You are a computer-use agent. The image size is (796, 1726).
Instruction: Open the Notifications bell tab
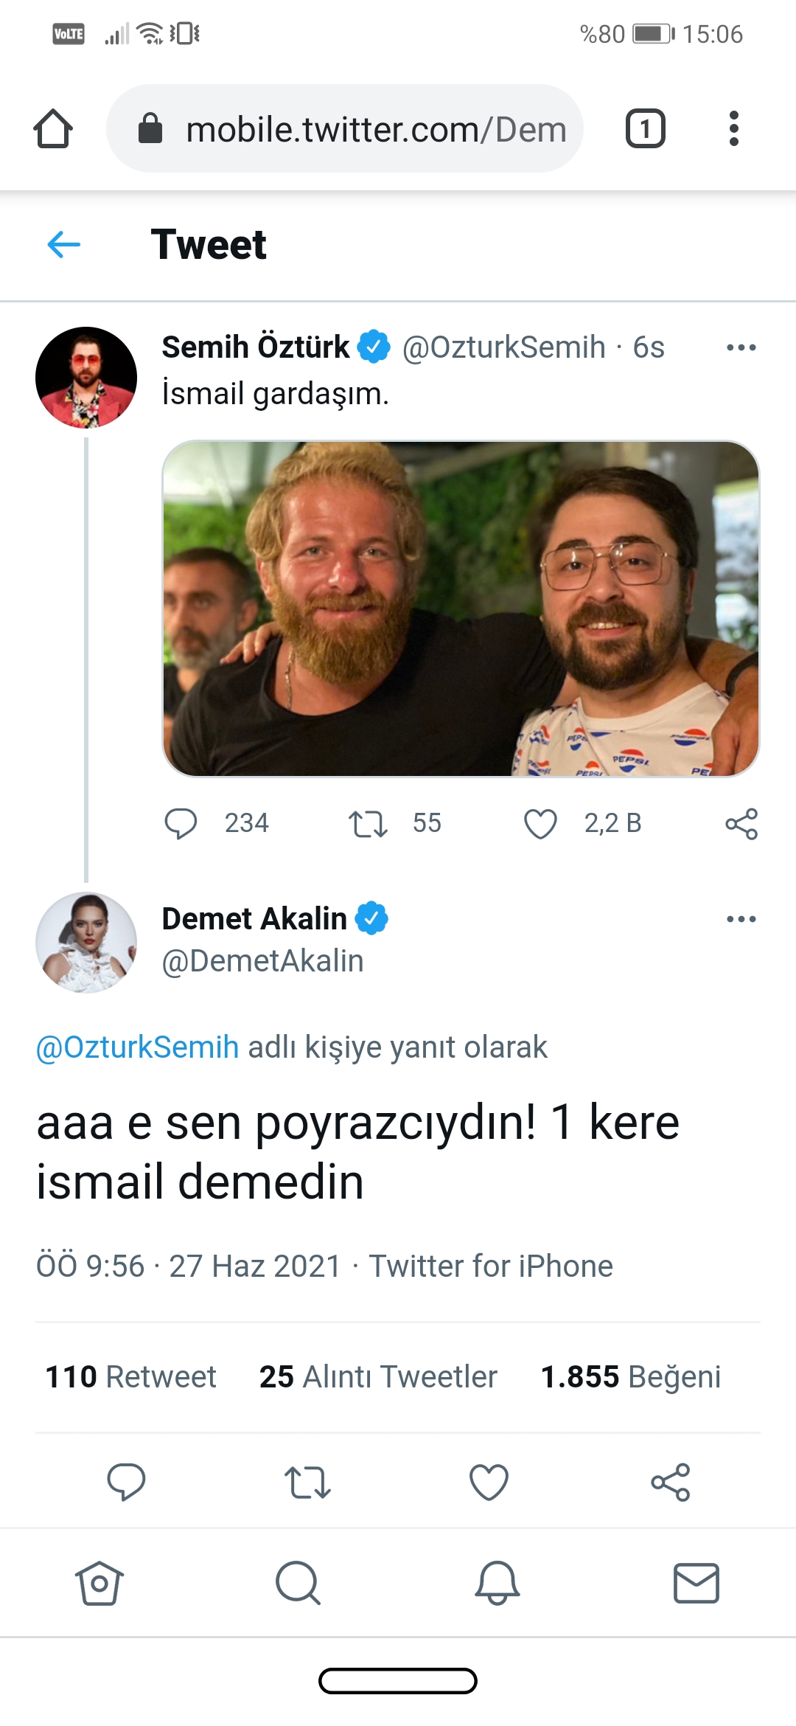pyautogui.click(x=497, y=1583)
